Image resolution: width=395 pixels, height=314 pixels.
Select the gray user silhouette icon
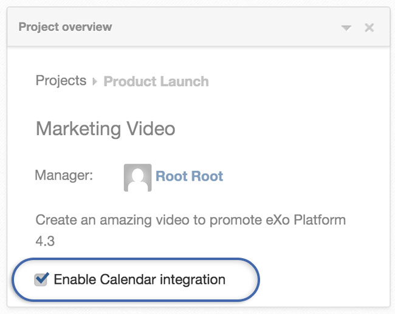[x=137, y=178]
